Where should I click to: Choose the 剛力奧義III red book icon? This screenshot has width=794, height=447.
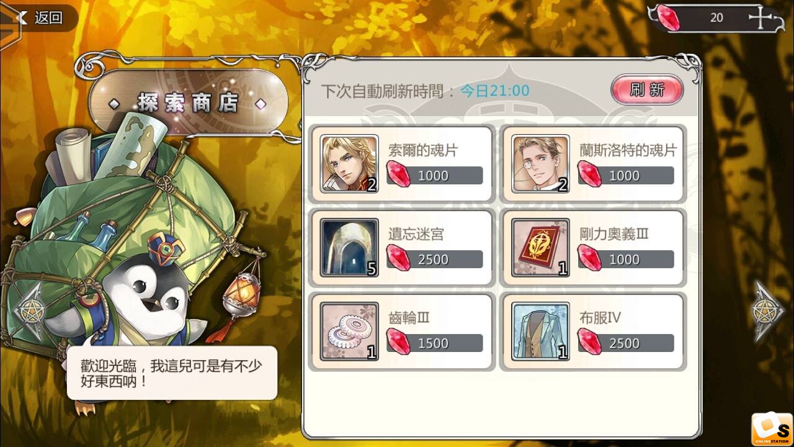pyautogui.click(x=540, y=248)
